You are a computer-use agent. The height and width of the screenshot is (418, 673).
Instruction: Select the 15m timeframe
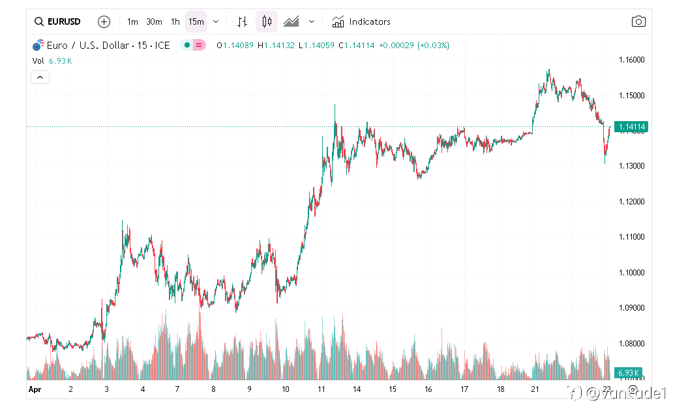pos(196,21)
